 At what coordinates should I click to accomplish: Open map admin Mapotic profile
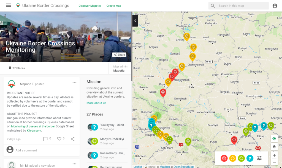(119, 70)
